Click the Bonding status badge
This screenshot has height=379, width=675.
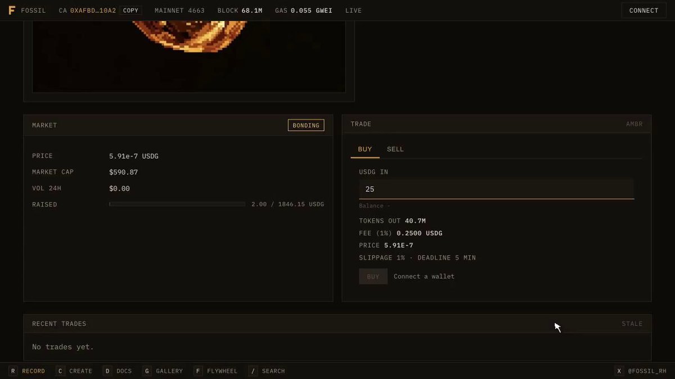pyautogui.click(x=306, y=125)
